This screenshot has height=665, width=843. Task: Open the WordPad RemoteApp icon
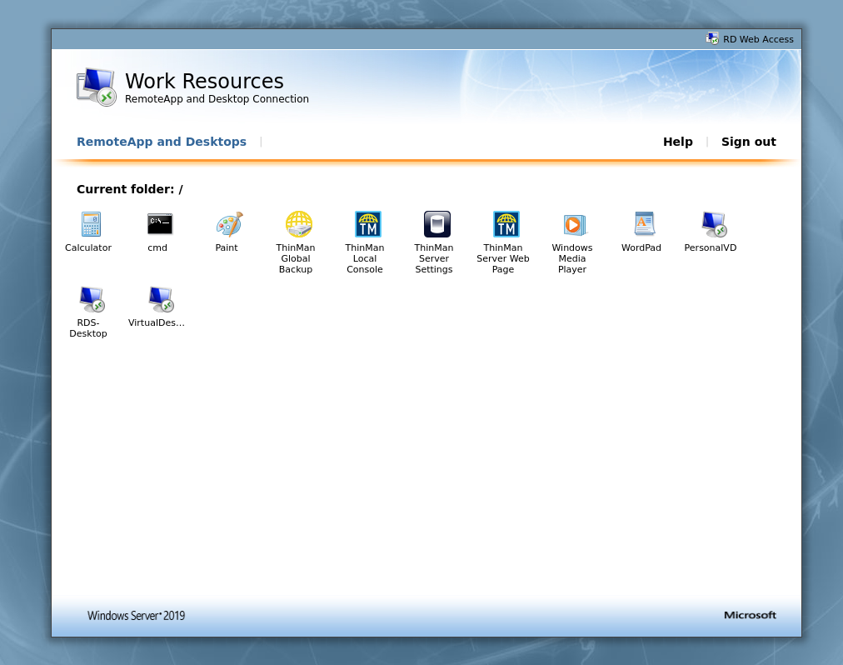[x=644, y=224]
